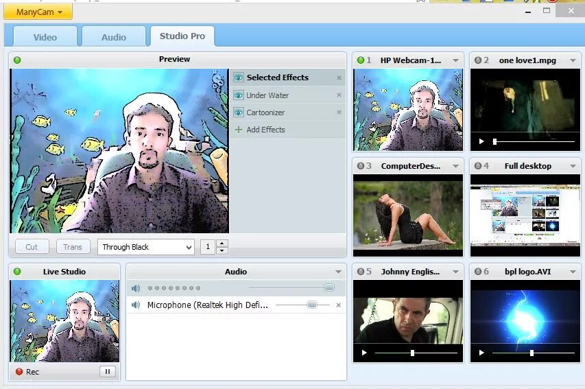The image size is (585, 389).
Task: Seek in one love1.mpg timeline
Action: click(534, 141)
